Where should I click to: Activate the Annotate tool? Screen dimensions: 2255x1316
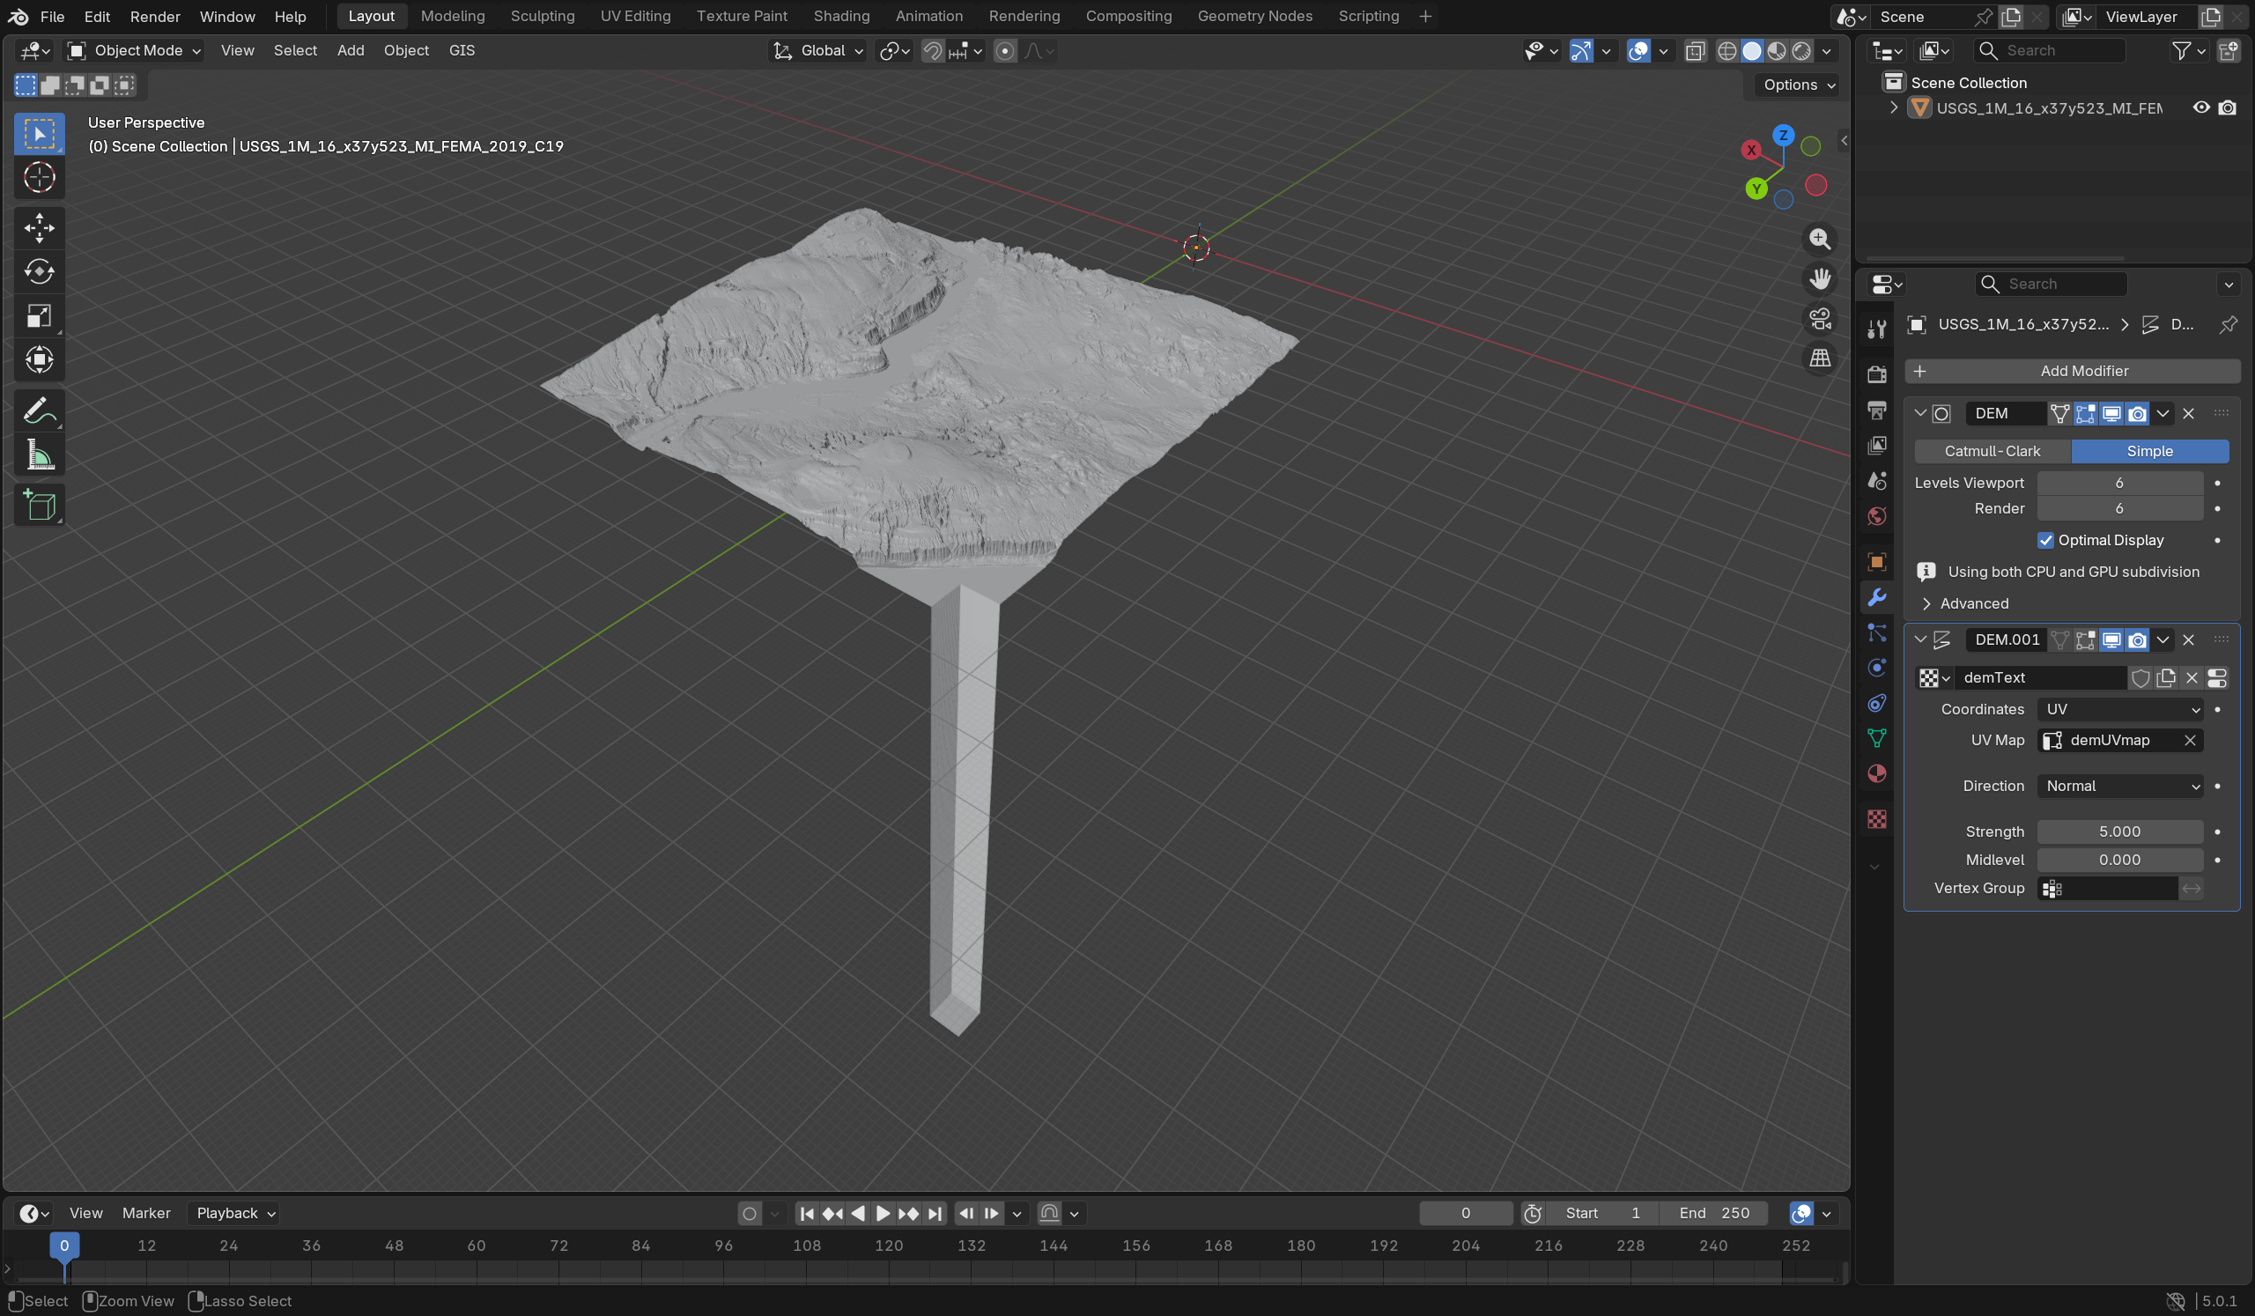pos(39,411)
